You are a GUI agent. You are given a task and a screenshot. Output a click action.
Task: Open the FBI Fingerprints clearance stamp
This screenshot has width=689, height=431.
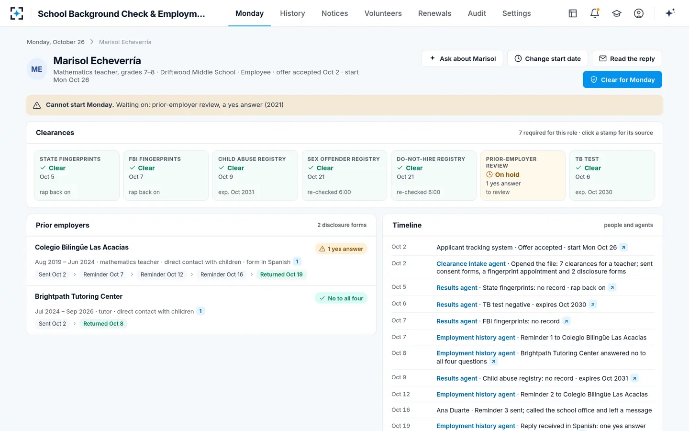(x=166, y=175)
